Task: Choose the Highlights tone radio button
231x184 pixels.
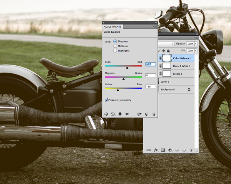Action: 115,50
